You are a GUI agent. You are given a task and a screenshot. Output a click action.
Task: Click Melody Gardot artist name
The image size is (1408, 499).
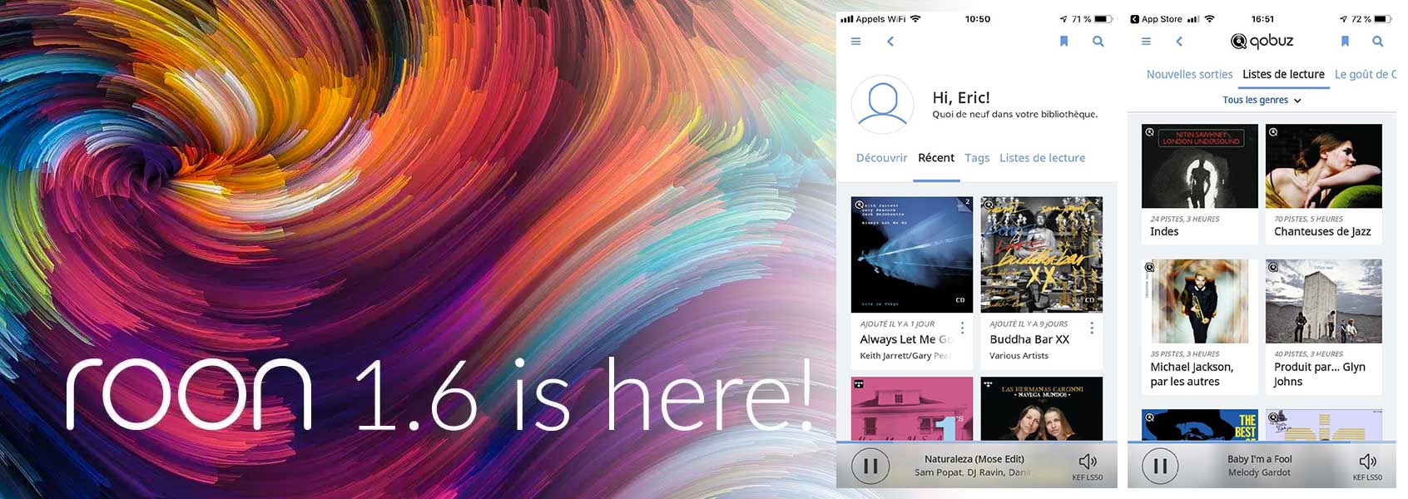click(x=1260, y=472)
